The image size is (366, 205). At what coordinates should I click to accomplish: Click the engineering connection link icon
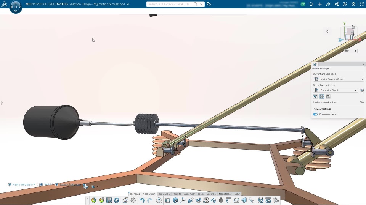tap(191, 200)
